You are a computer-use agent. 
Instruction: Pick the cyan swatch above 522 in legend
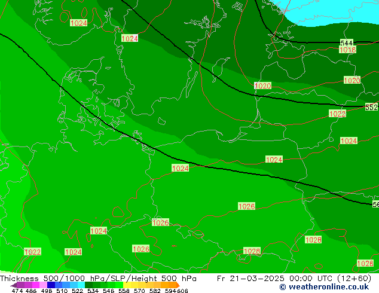81,285
